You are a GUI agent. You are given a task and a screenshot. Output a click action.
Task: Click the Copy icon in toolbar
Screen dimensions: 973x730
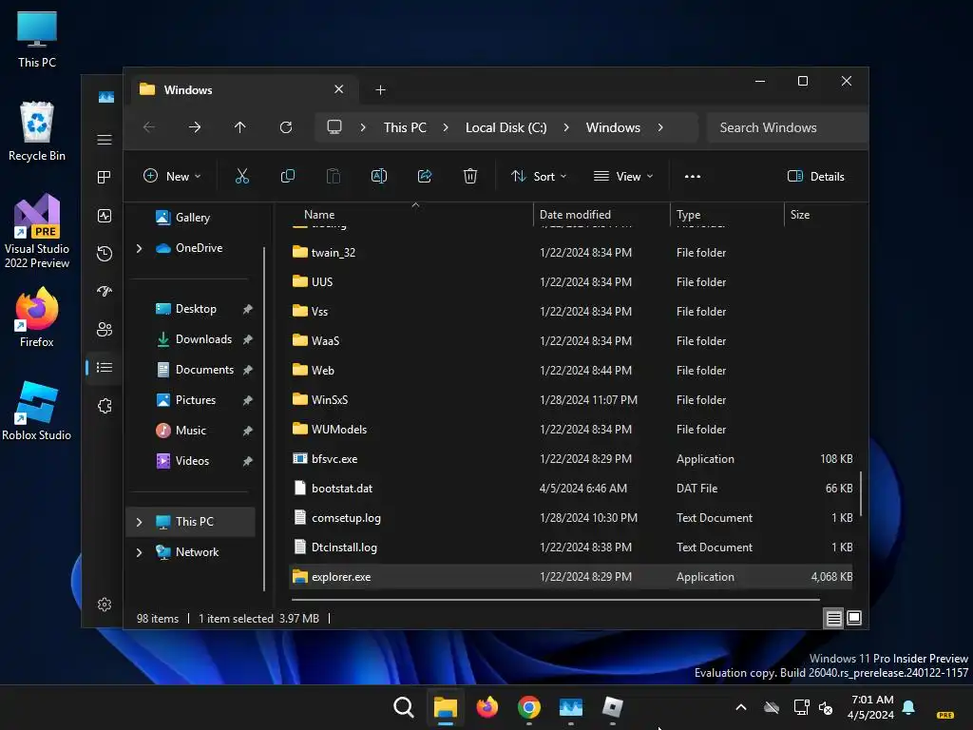287,176
